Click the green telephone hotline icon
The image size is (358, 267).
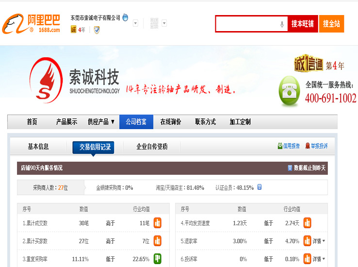289,91
